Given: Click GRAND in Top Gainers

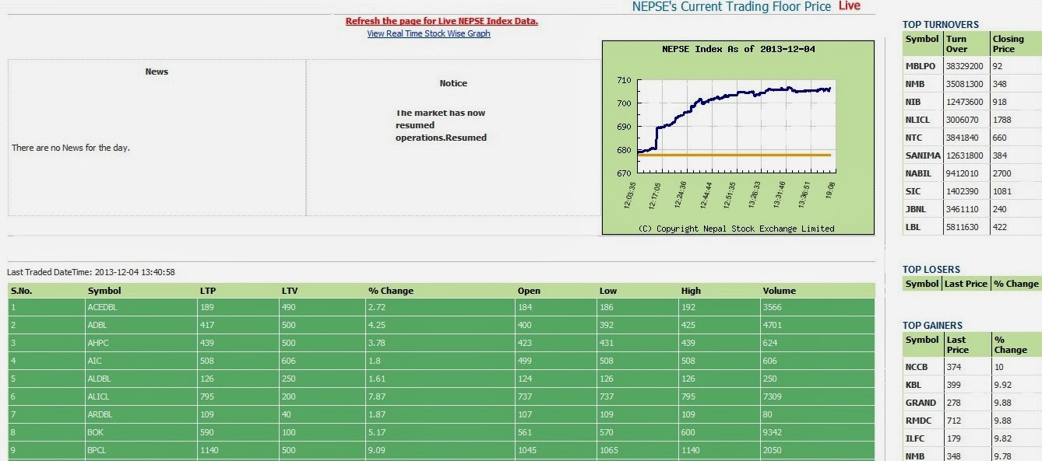Looking at the screenshot, I should (x=921, y=403).
